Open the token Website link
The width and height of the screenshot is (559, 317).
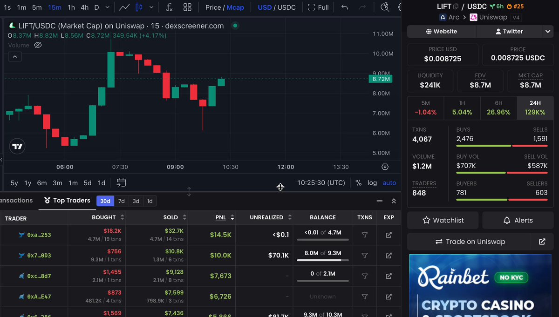[x=442, y=31]
